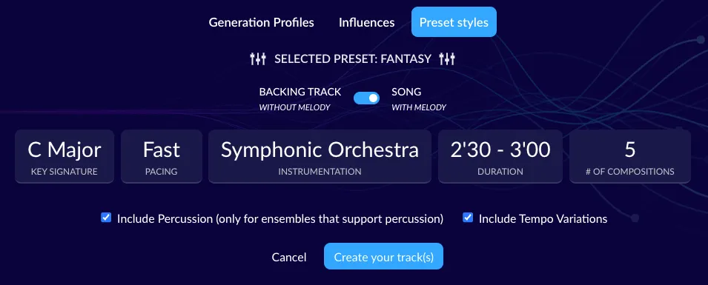This screenshot has height=285, width=708.
Task: Click the Include Tempo Variations label text
Action: point(543,218)
